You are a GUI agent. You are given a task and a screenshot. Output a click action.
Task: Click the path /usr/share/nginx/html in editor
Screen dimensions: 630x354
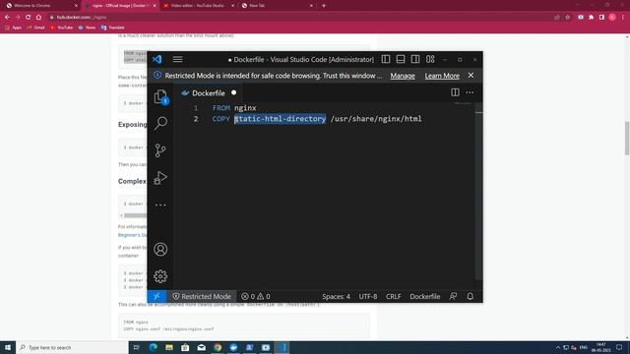coord(376,119)
